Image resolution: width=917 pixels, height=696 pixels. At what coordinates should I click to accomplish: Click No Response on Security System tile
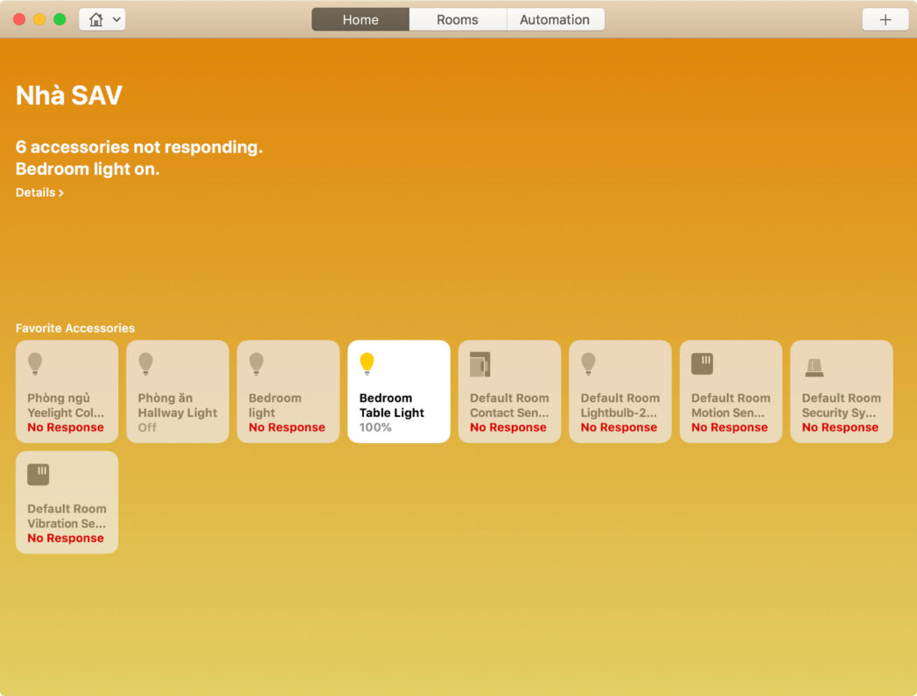[840, 427]
